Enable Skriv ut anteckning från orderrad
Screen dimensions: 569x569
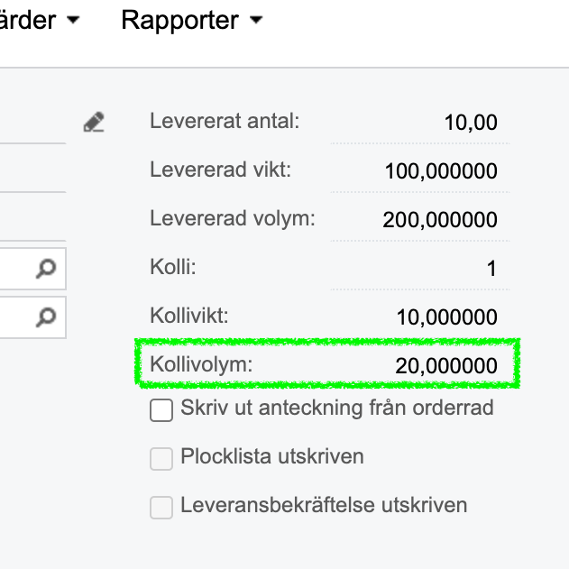[x=161, y=411]
